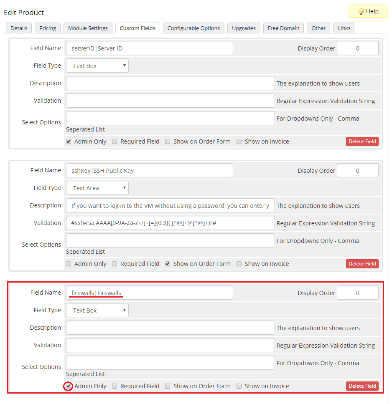Enable Show on Order Form for firewalls
The height and width of the screenshot is (404, 392).
(x=168, y=386)
